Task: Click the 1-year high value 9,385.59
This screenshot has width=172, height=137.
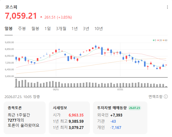Action: [76, 121]
